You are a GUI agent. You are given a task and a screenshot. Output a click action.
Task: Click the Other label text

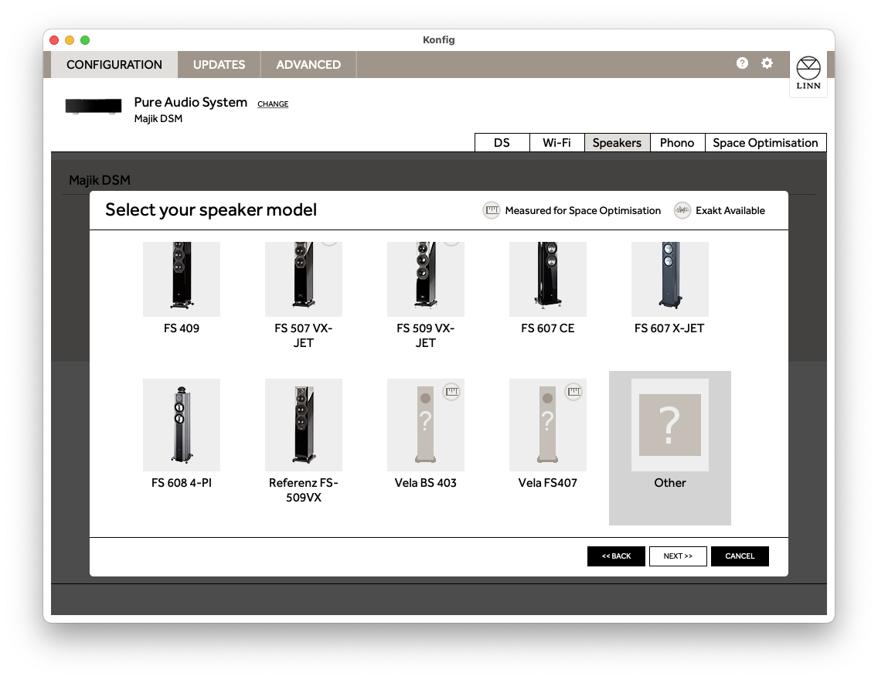[669, 483]
